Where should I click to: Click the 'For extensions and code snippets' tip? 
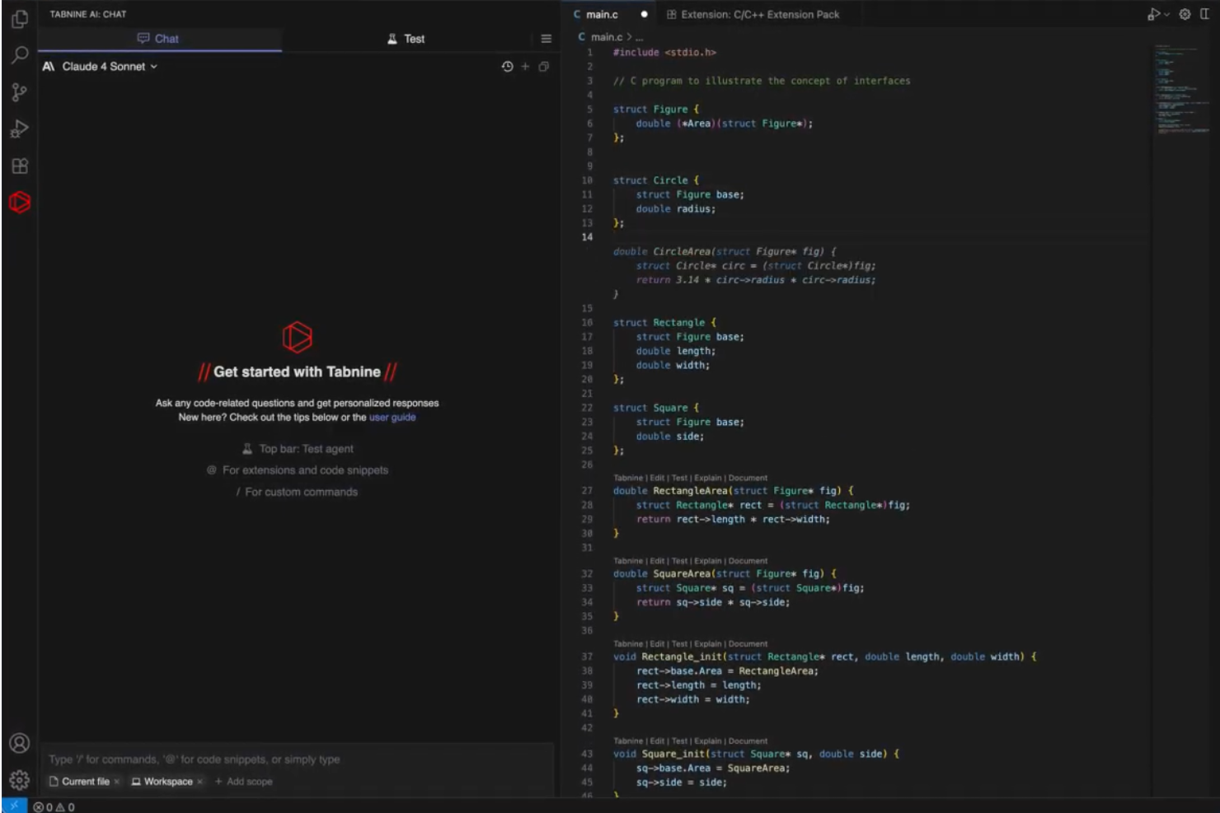[x=298, y=470]
